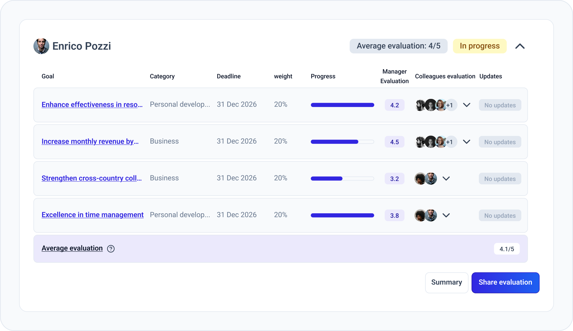Viewport: 573px width, 331px height.
Task: Click colleague avatars in Strengthen cross-country row
Action: point(426,179)
